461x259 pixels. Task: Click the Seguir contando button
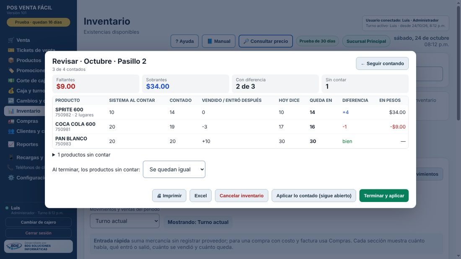[382, 64]
